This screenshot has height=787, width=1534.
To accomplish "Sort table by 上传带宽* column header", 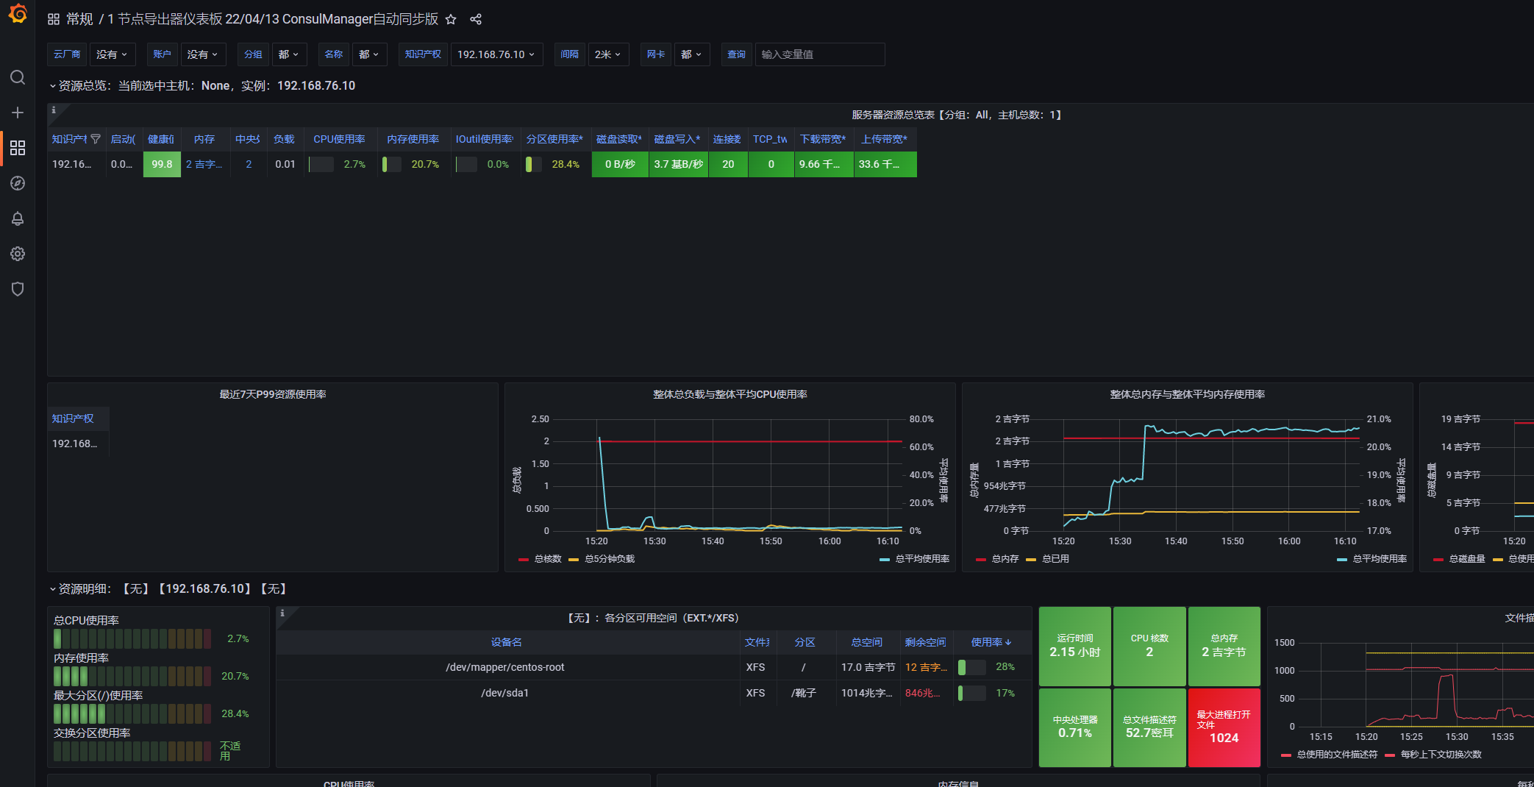I will [885, 139].
